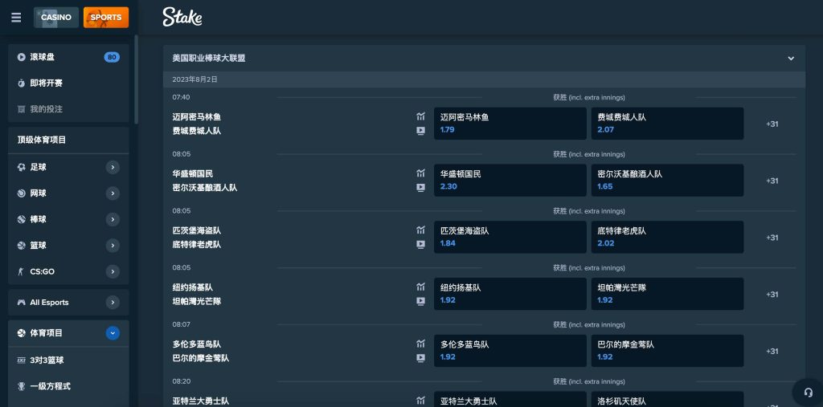Image resolution: width=823 pixels, height=407 pixels.
Task: Click the 滚球盘 play icon
Action: click(21, 57)
